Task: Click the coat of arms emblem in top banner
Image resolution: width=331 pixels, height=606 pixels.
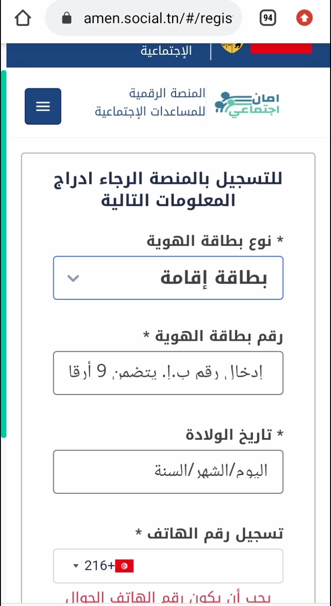Action: tap(233, 47)
